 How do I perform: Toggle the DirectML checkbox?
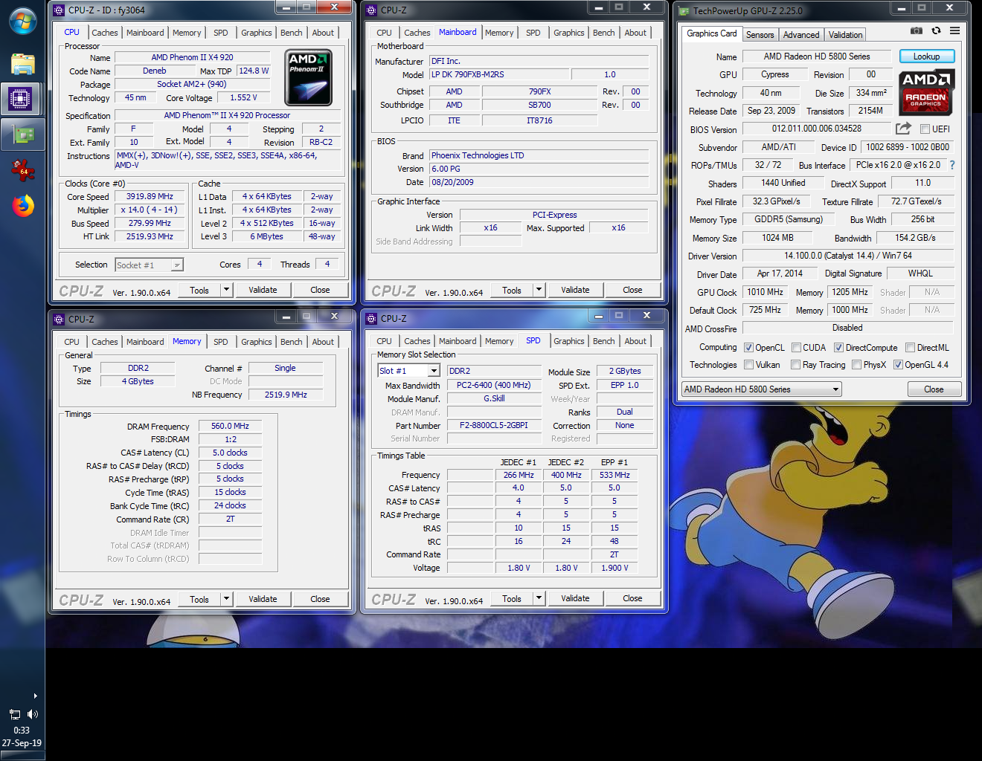(910, 347)
